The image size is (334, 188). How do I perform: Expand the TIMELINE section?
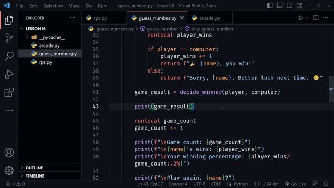coord(50,176)
